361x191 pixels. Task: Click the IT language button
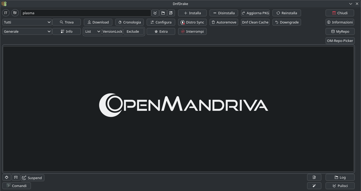(x=6, y=13)
